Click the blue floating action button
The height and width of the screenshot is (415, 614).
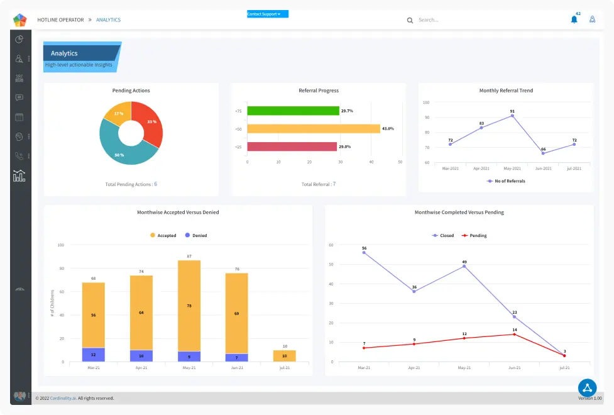587,387
